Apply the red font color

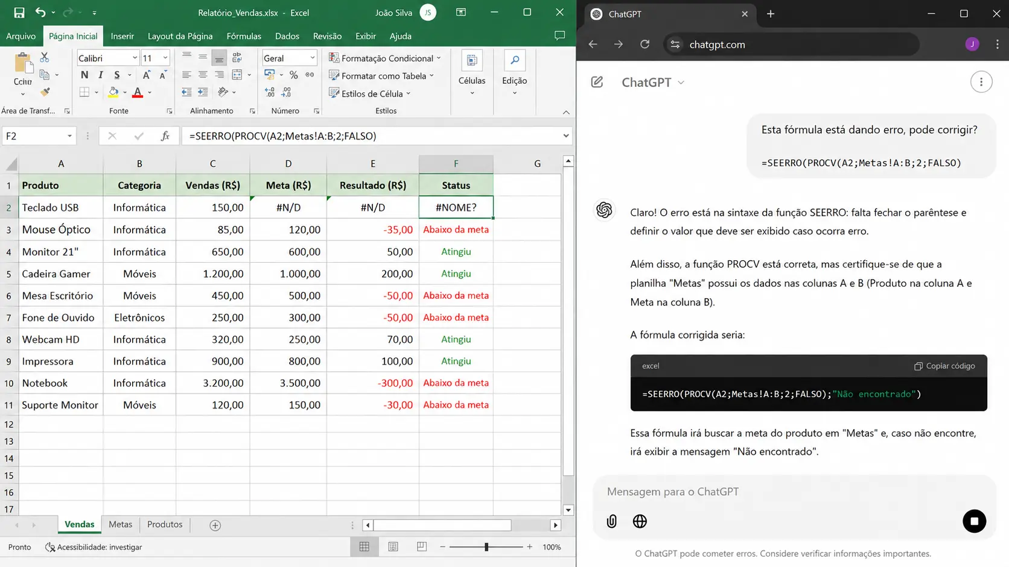(x=138, y=92)
